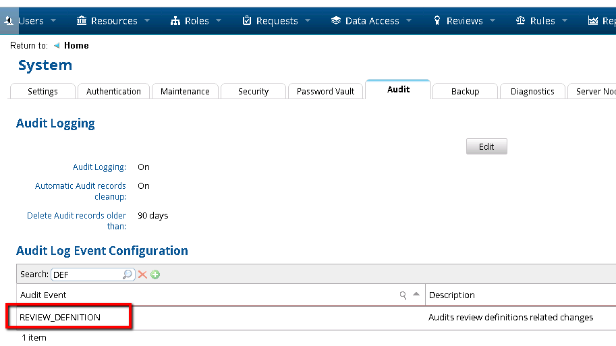Open the Reviews dropdown arrow

tap(493, 21)
